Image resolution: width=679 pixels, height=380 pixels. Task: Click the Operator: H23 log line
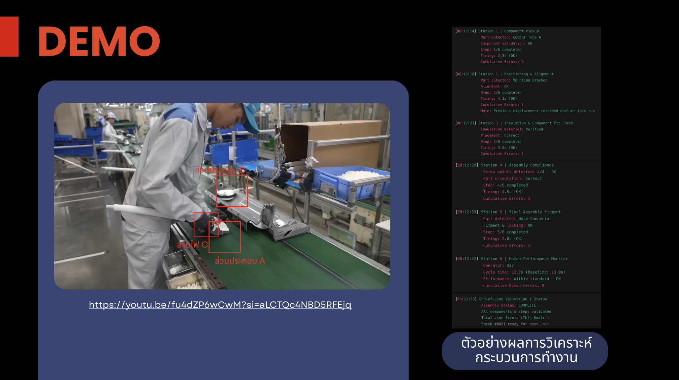(498, 265)
